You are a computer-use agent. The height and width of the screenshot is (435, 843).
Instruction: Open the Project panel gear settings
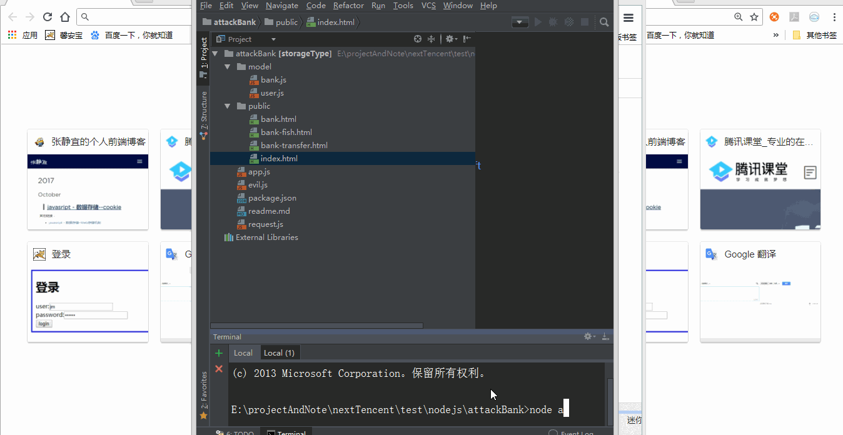click(450, 39)
